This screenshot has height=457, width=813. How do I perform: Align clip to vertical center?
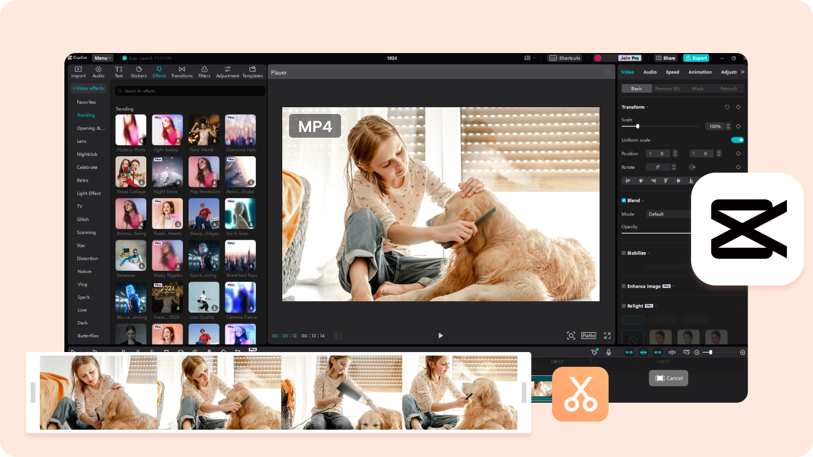(678, 181)
